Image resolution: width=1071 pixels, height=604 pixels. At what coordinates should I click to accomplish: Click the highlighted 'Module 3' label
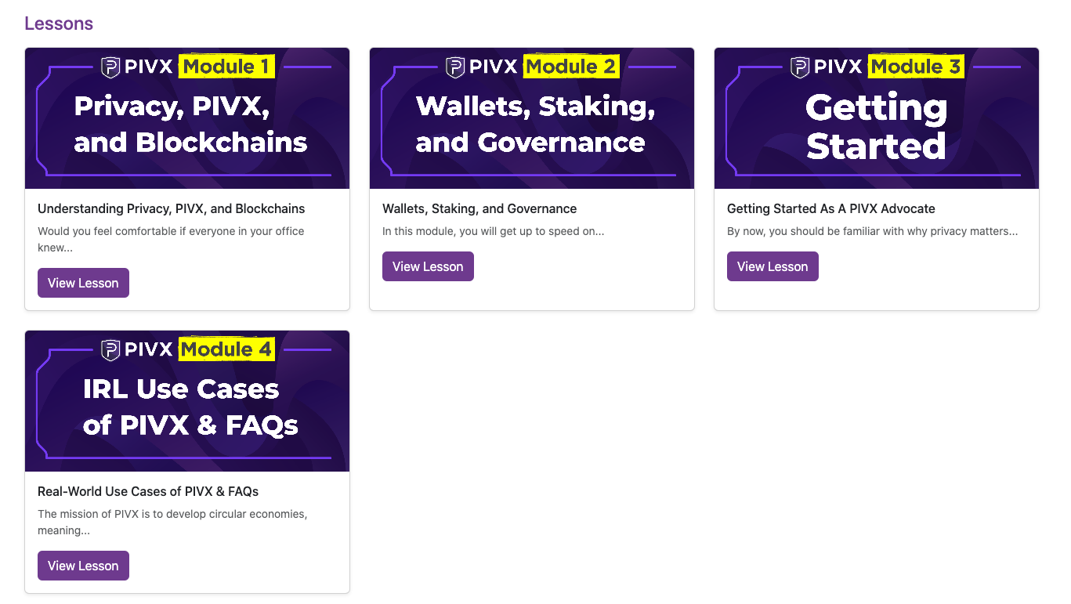coord(916,67)
